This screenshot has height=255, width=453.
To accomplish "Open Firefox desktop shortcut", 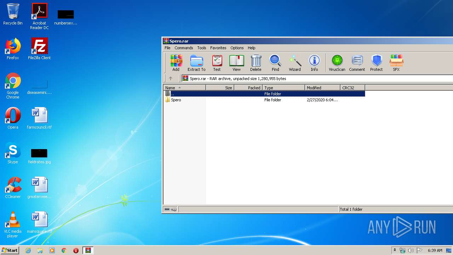I will click(x=13, y=49).
